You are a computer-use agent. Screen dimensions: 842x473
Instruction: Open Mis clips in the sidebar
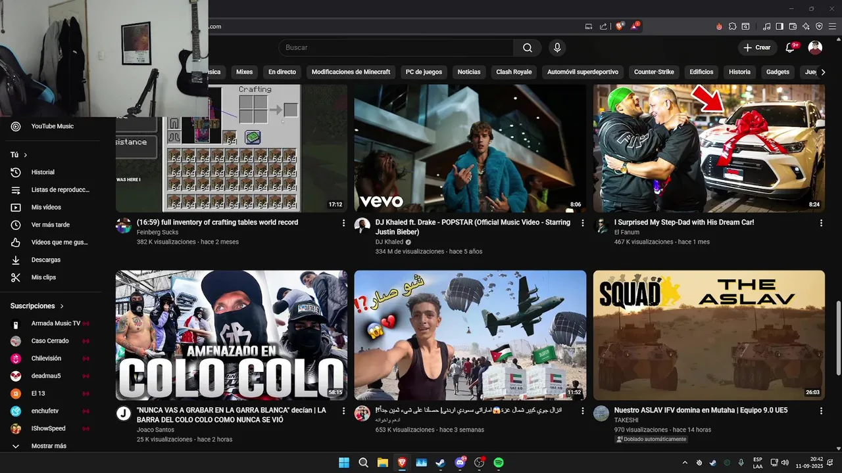pos(51,277)
